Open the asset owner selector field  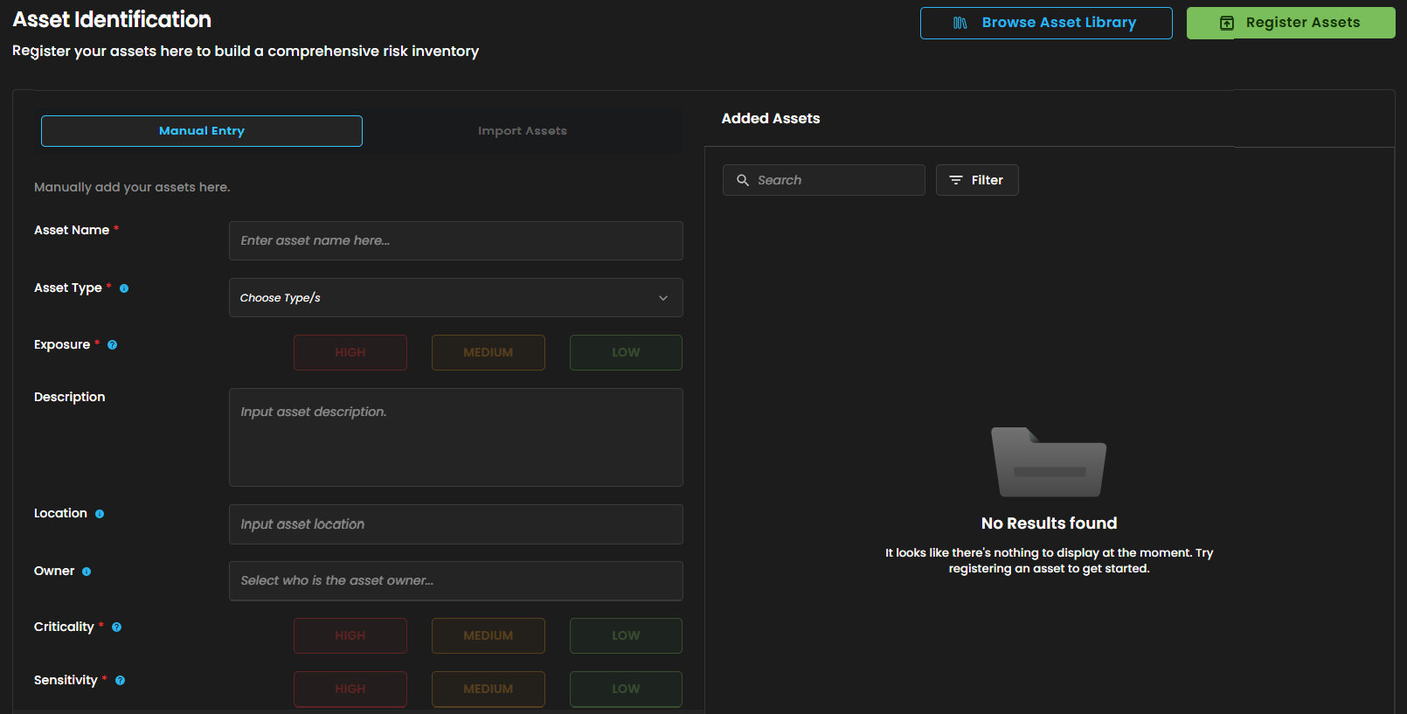455,581
